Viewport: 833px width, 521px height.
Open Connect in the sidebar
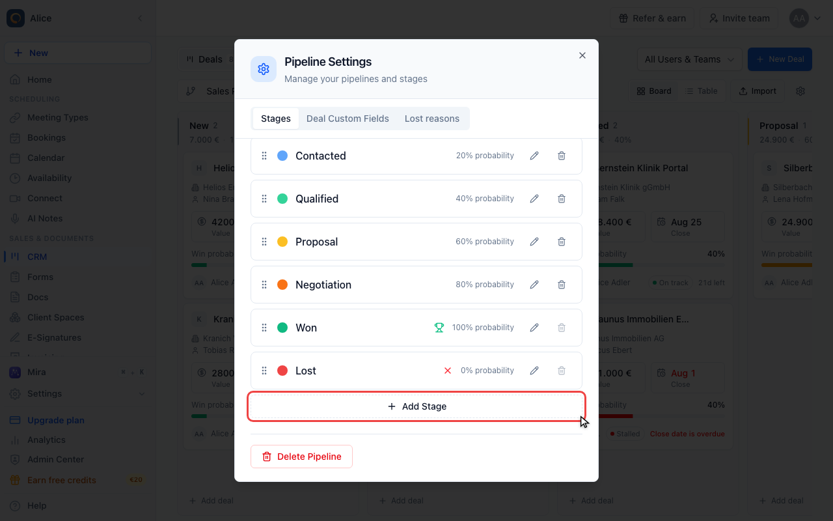78,198
